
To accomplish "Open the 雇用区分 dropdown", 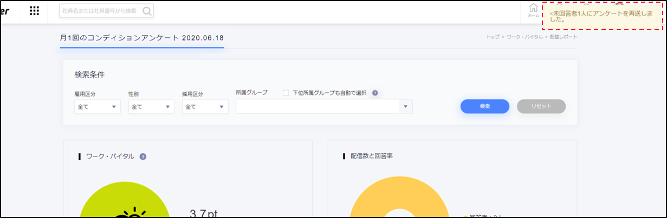I will click(x=98, y=107).
